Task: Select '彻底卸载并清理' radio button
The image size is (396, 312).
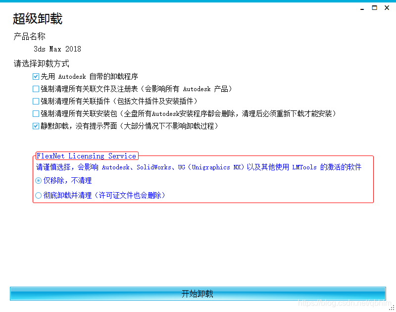Action: click(39, 195)
